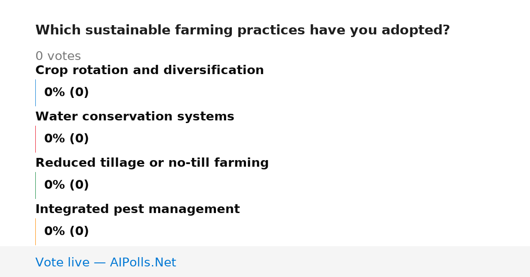Click the red bar for Water conservation
Image resolution: width=530 pixels, height=277 pixels.
35,139
